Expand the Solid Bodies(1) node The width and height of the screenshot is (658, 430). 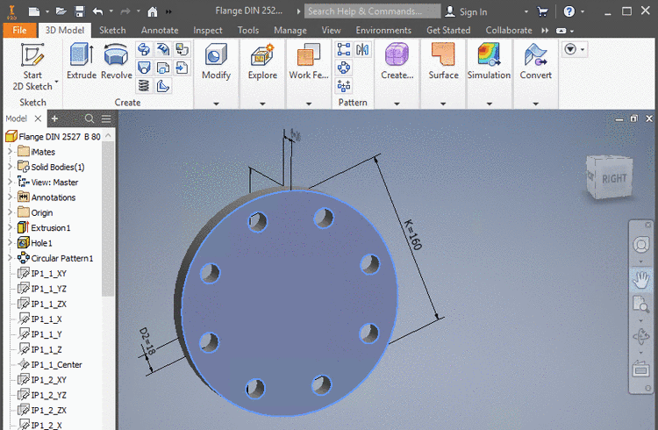coord(10,167)
